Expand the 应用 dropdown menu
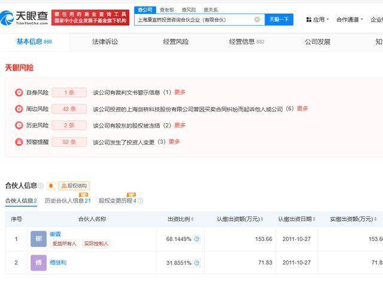This screenshot has height=284, width=383. [x=327, y=19]
